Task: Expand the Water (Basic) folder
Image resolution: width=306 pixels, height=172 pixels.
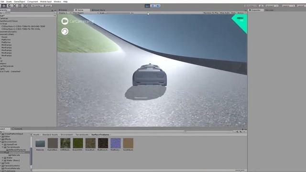Action: tap(2, 161)
